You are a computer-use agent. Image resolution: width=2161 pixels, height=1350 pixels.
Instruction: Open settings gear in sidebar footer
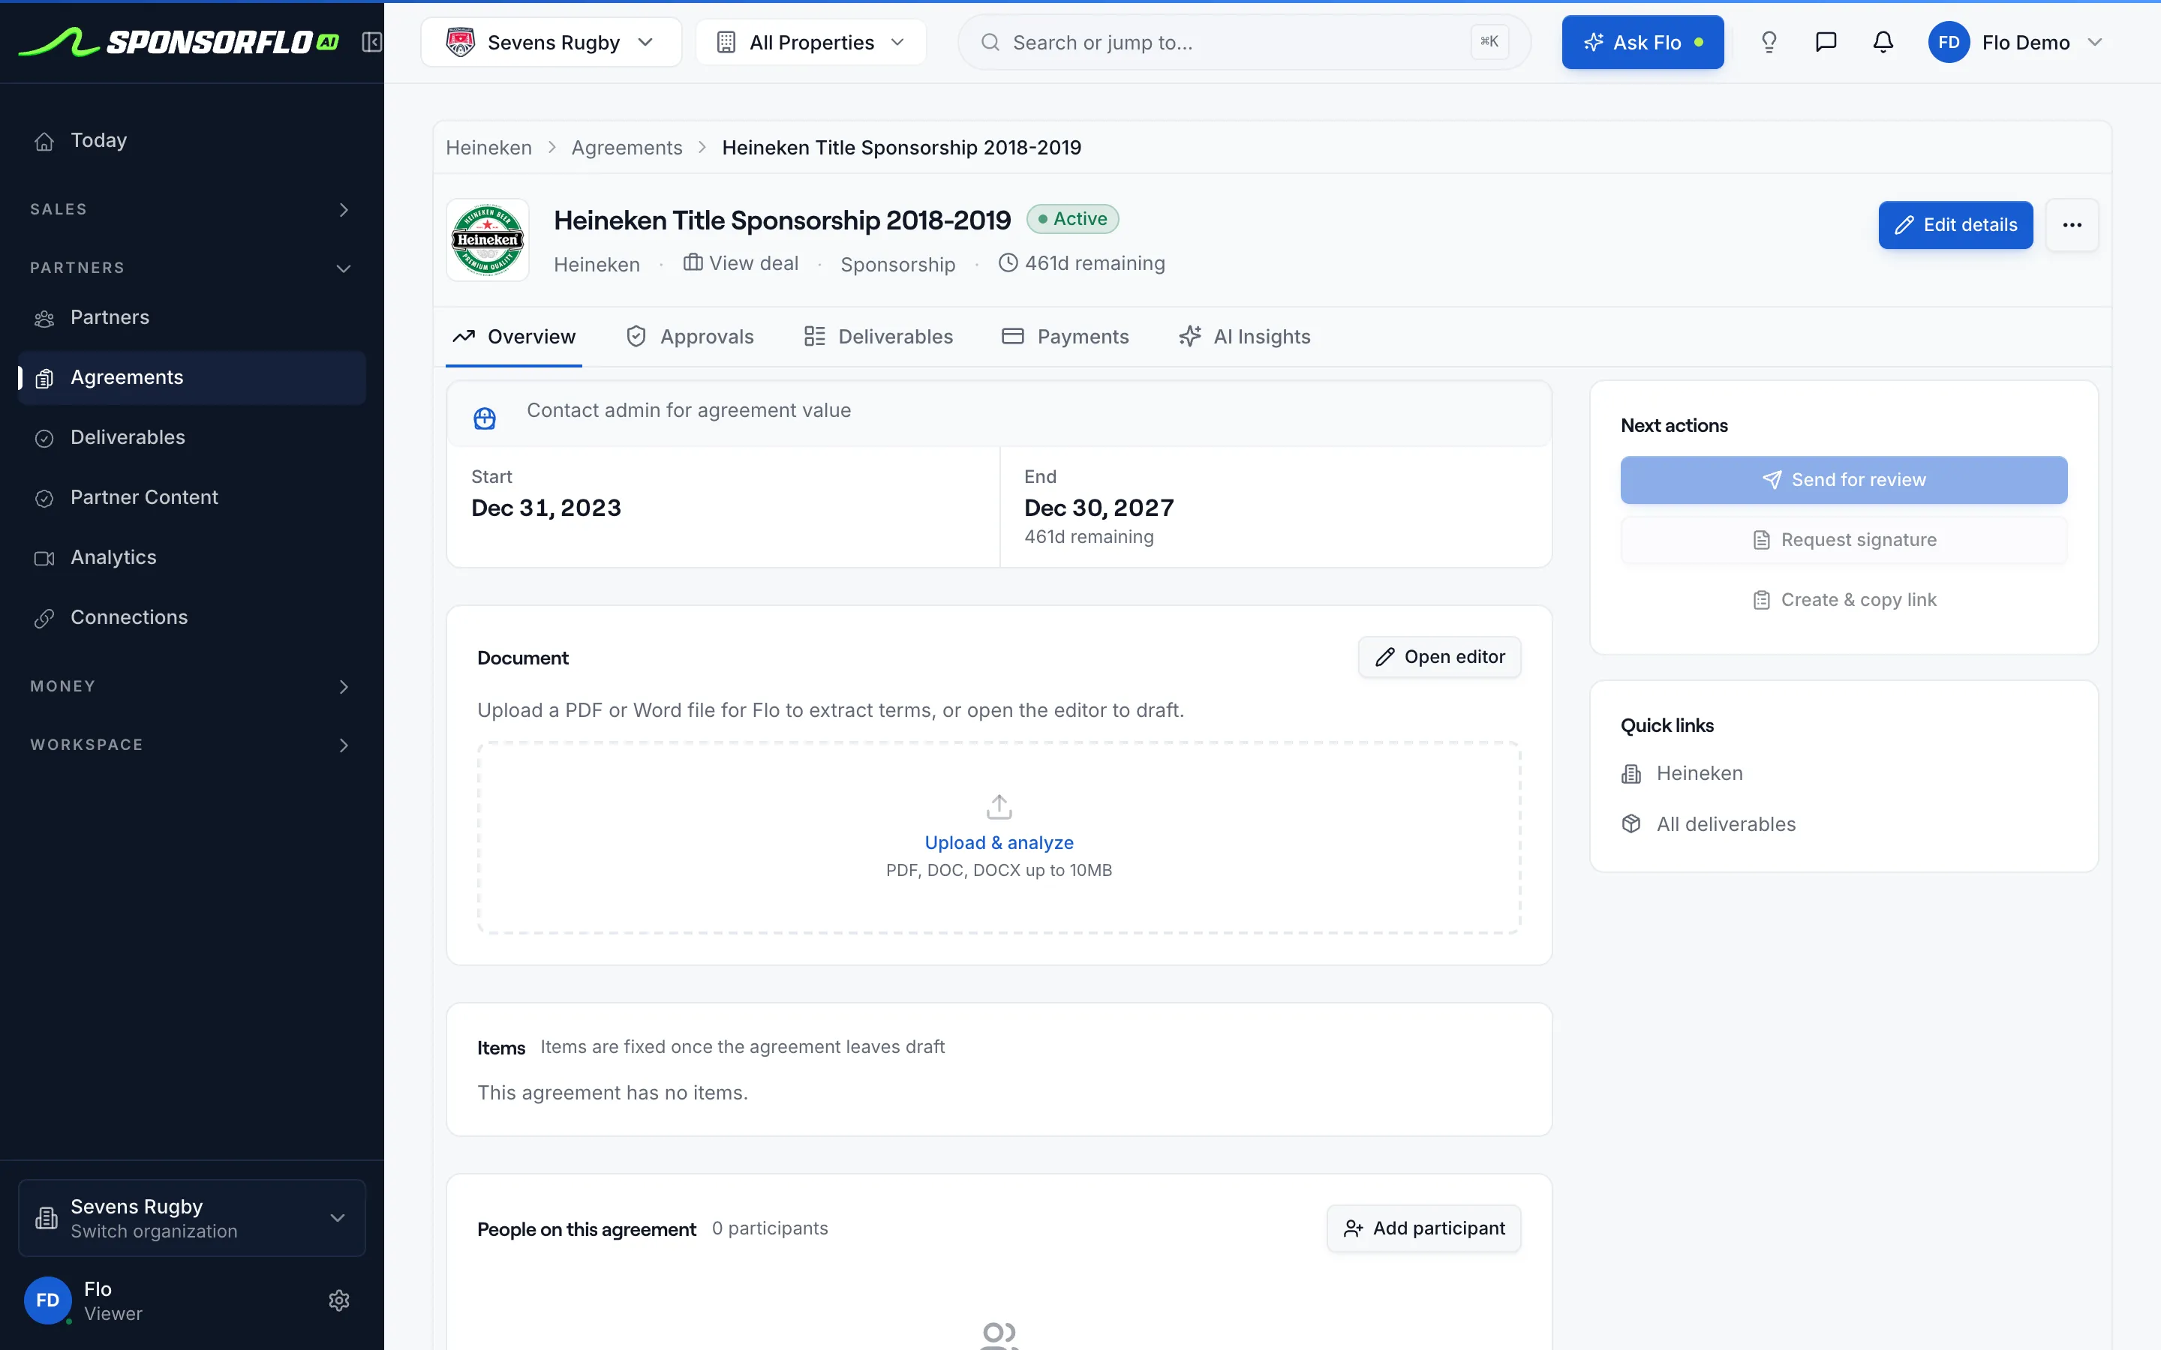[338, 1300]
